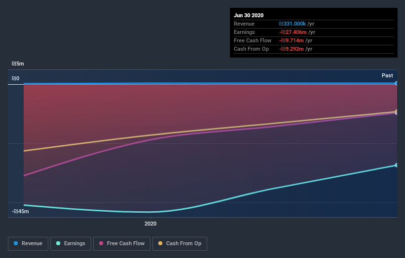Click the 2020 axis label
Image resolution: width=405 pixels, height=258 pixels.
tap(150, 224)
